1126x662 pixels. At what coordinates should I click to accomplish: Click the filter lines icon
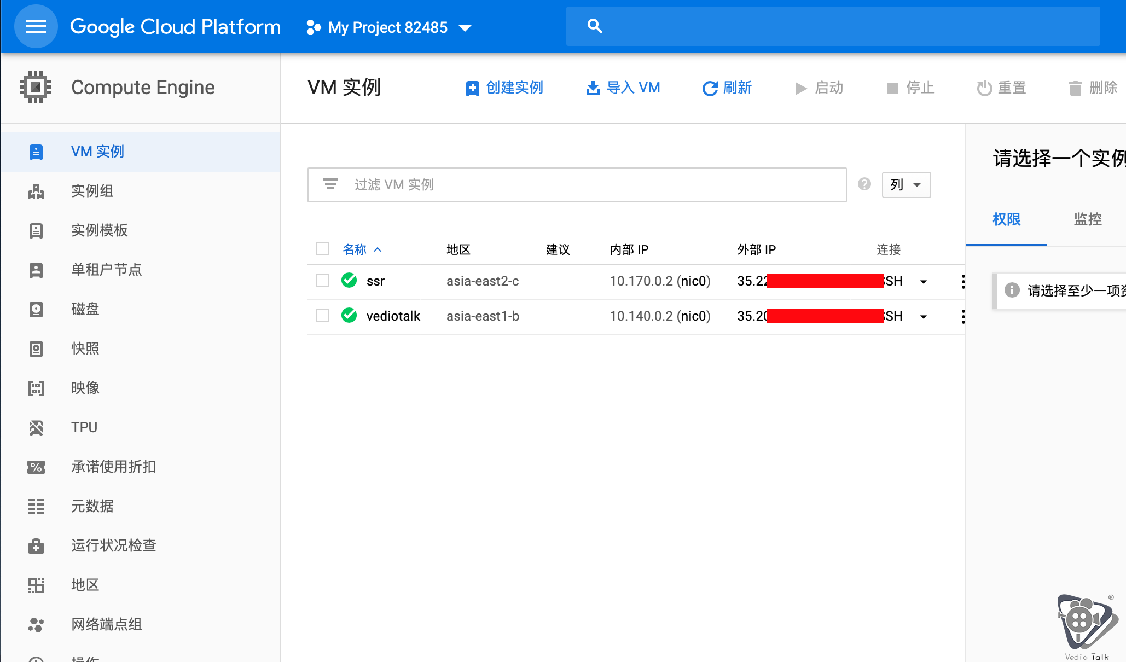click(330, 184)
